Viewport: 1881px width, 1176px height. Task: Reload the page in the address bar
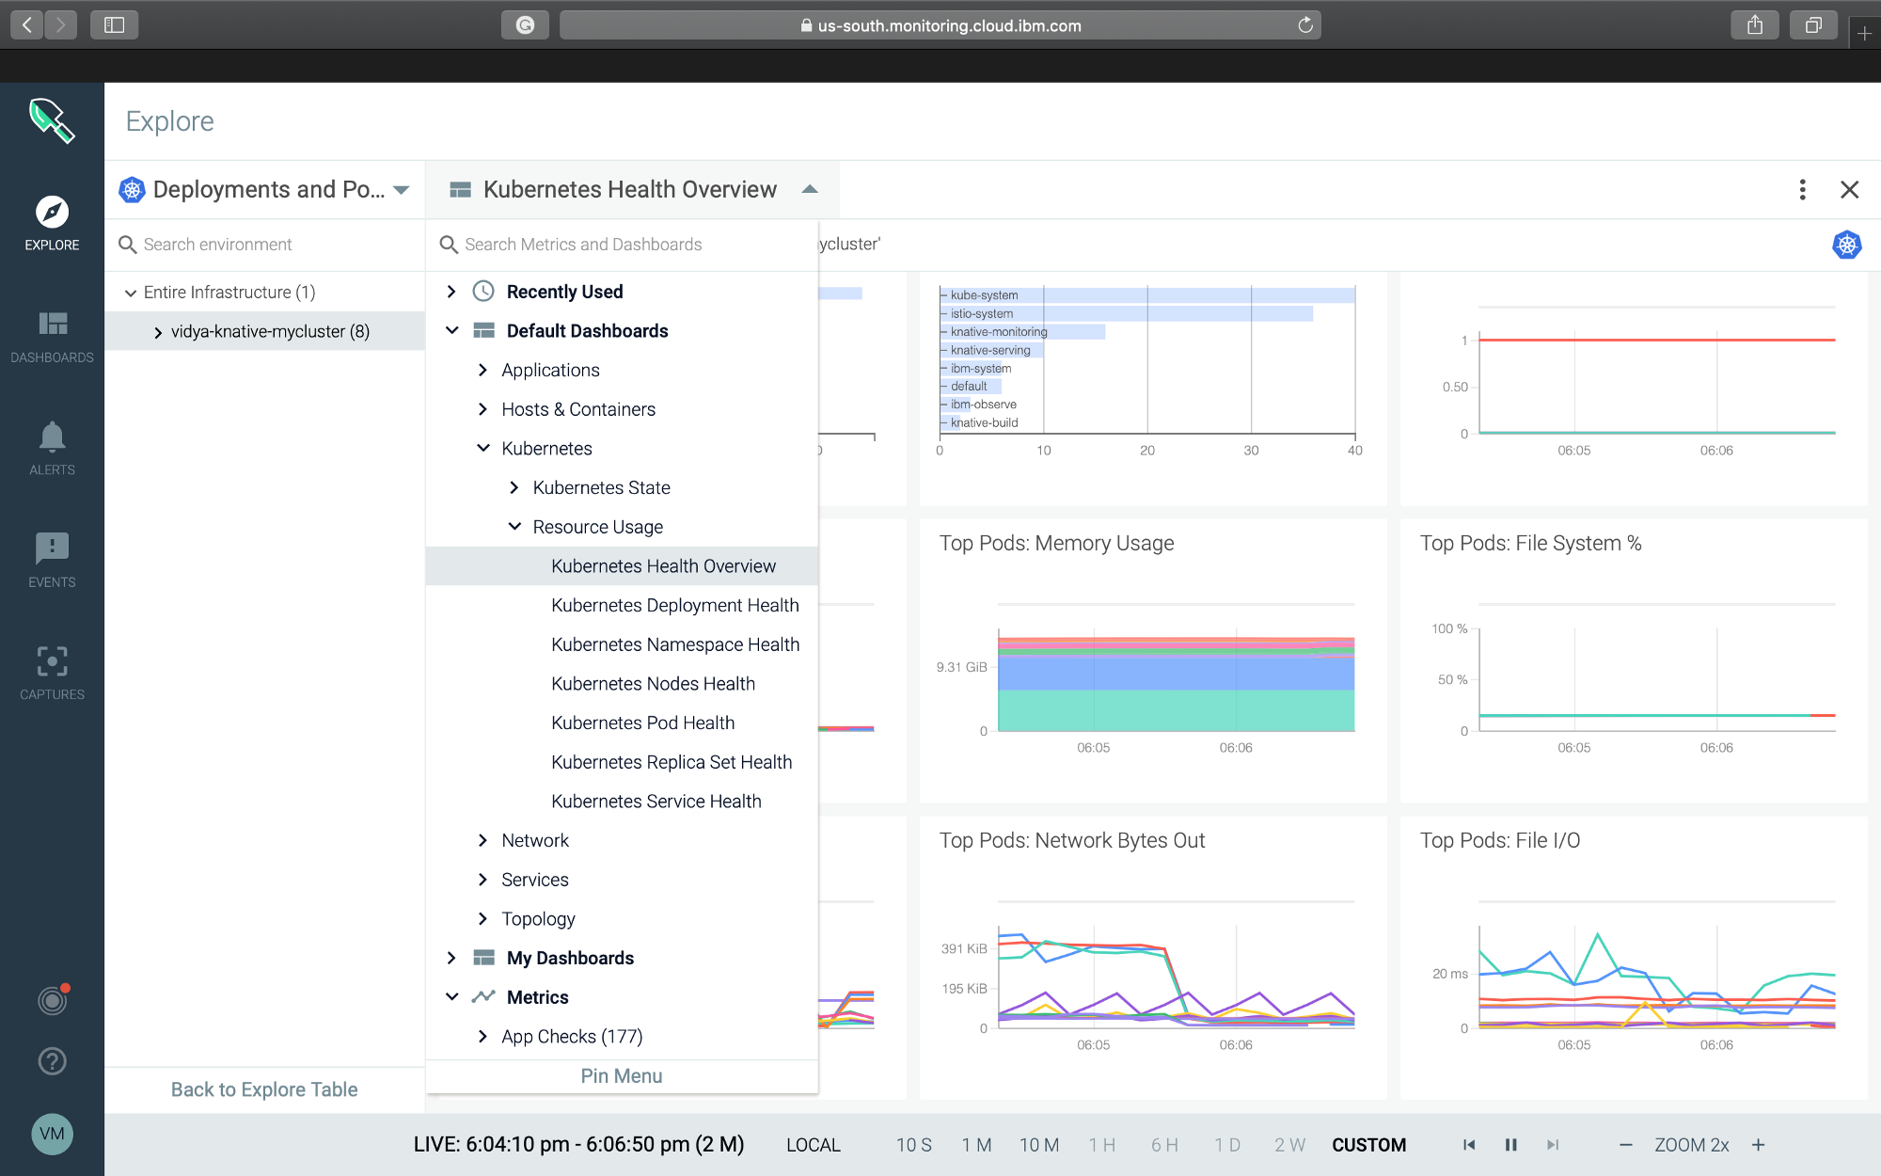point(1305,25)
